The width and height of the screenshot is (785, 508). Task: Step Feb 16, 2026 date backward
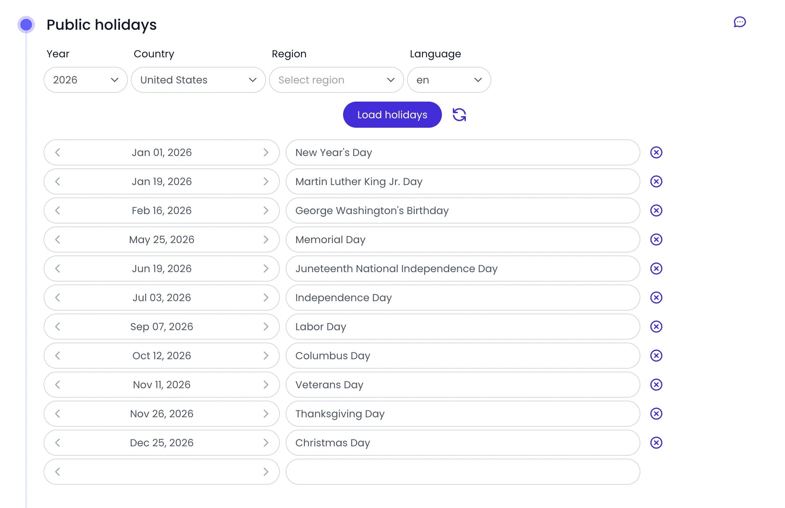[57, 210]
